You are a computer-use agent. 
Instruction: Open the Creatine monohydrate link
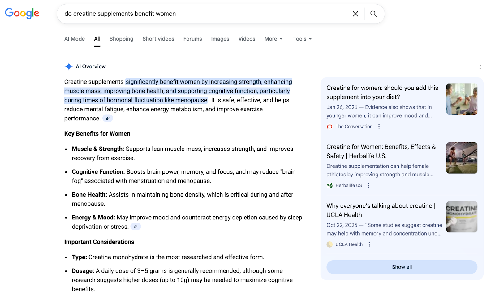[x=118, y=257]
